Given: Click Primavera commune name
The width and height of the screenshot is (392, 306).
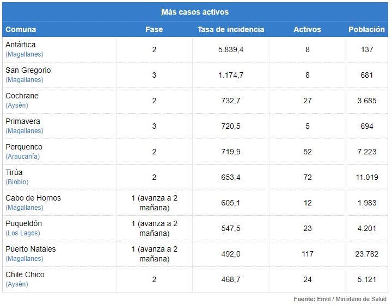Looking at the screenshot, I should point(23,121).
